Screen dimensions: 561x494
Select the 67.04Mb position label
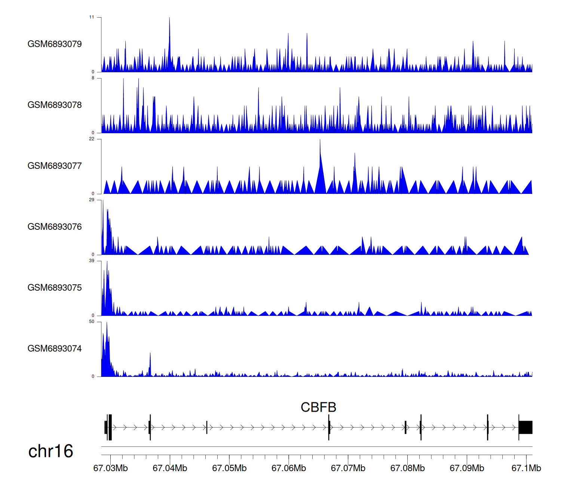coord(170,468)
